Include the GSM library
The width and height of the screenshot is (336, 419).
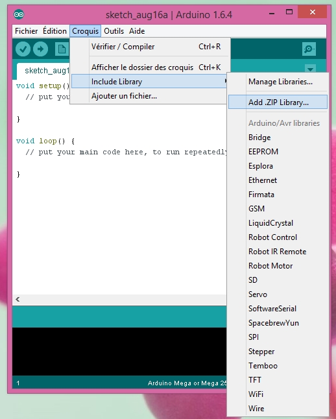click(x=278, y=208)
